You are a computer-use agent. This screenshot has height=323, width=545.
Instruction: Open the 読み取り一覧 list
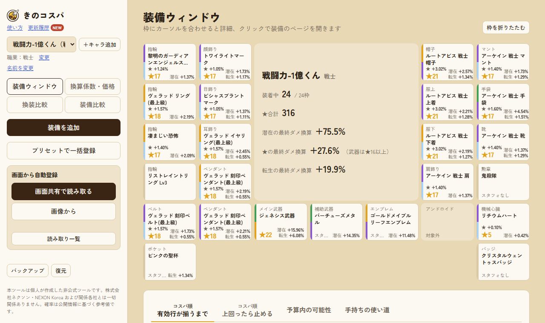[x=63, y=238]
